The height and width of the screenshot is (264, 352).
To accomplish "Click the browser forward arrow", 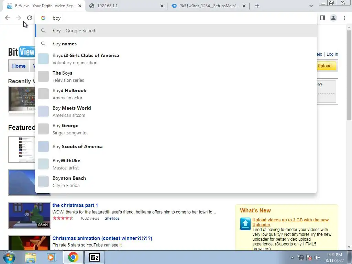I will coord(19,18).
